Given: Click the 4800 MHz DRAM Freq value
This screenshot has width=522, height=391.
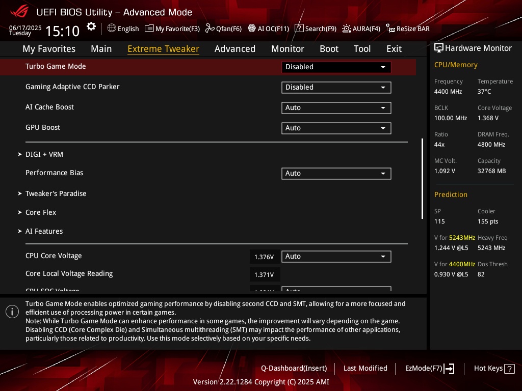Looking at the screenshot, I should pos(491,145).
